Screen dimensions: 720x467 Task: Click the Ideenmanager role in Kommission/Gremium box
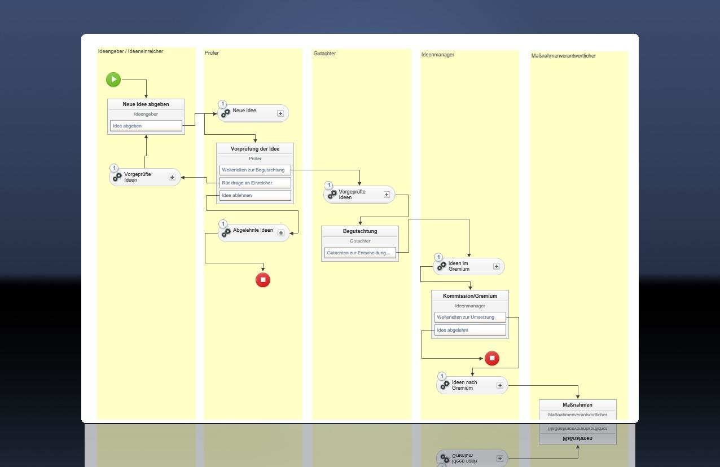tap(470, 306)
